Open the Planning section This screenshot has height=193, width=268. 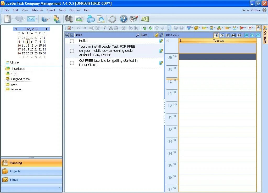point(32,163)
